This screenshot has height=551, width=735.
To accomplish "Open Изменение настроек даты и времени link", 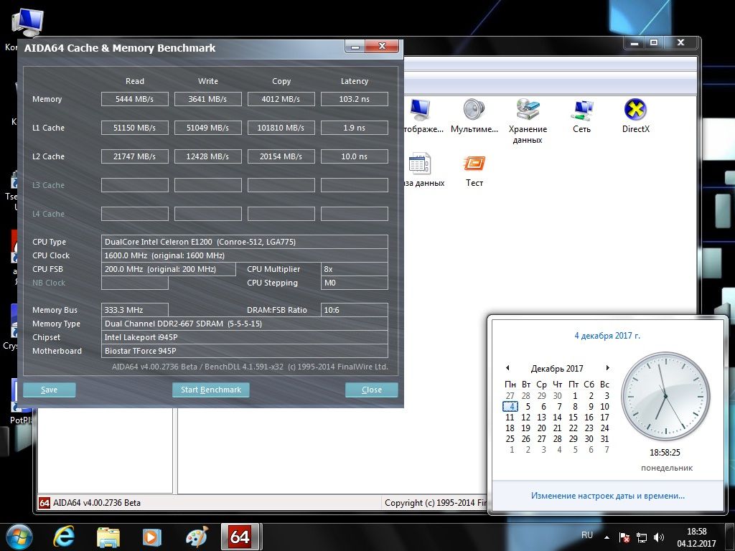I will (607, 495).
